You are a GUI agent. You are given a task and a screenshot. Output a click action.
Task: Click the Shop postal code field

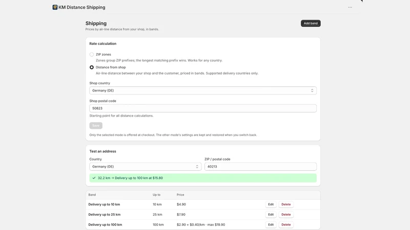pos(203,108)
